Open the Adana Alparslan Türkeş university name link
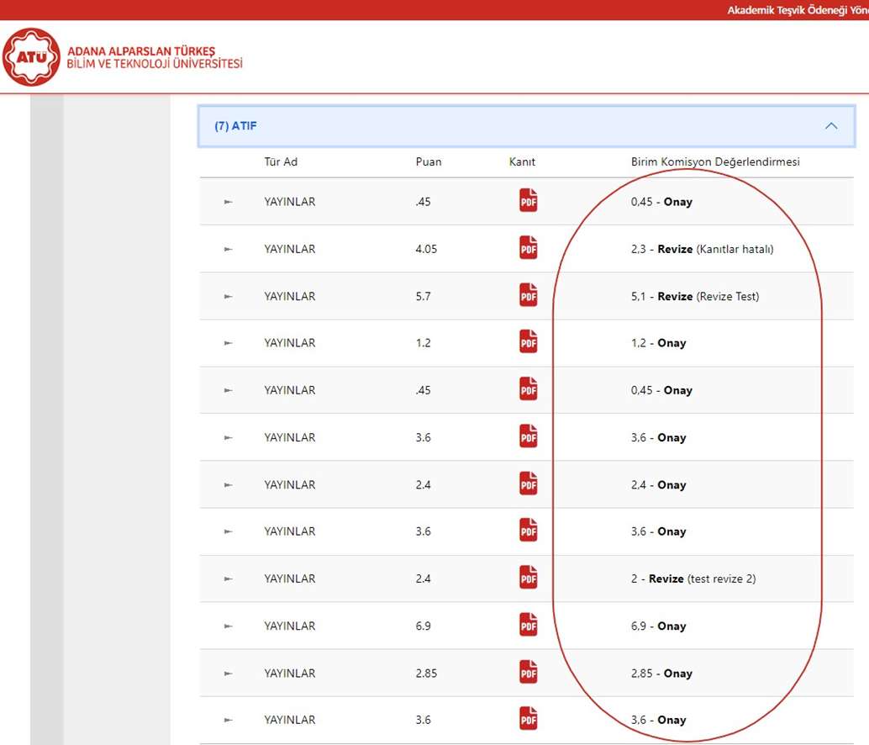Screen dimensions: 869x745 [155, 57]
